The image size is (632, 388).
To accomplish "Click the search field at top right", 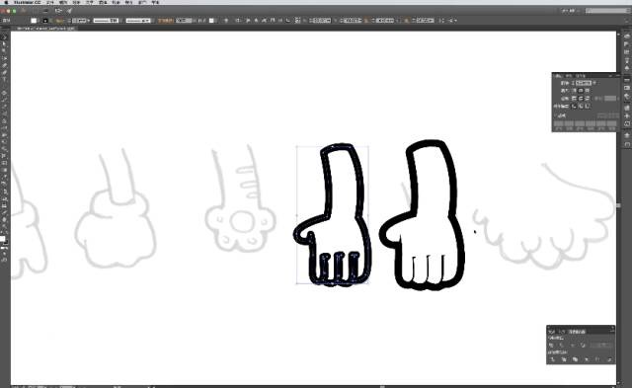I will [607, 11].
